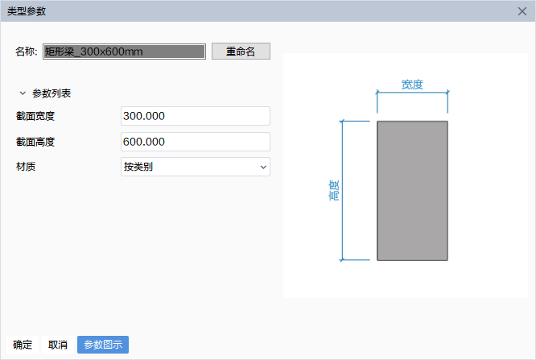Screen dimensions: 536x360
Task: Click the 截面高度 field showing 600.000
Action: (196, 142)
